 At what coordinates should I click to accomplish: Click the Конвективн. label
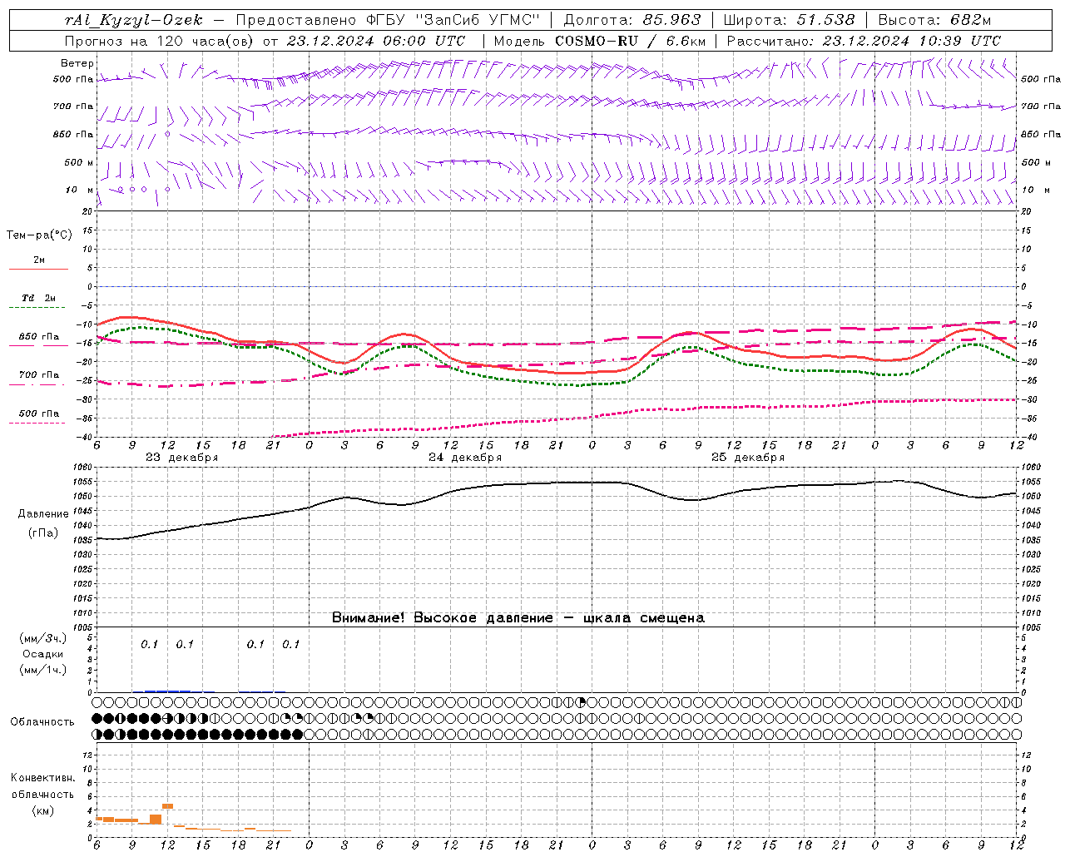42,778
